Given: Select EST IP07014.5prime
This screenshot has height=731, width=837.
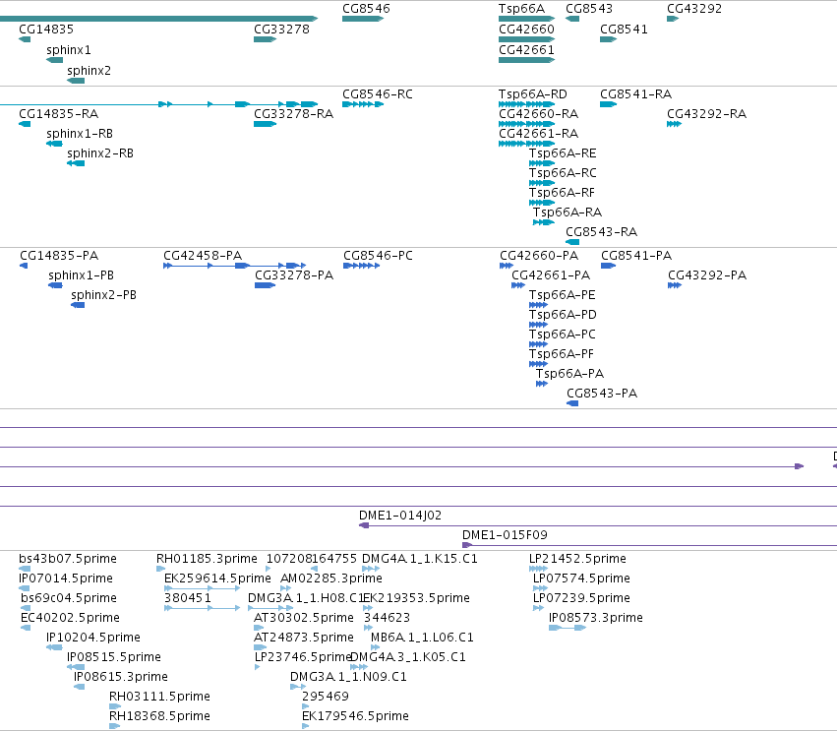Looking at the screenshot, I should point(24,588).
